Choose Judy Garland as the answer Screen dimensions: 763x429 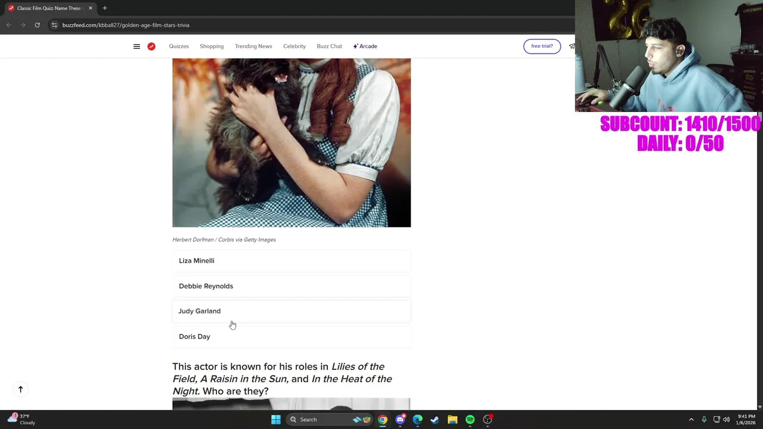coord(291,311)
